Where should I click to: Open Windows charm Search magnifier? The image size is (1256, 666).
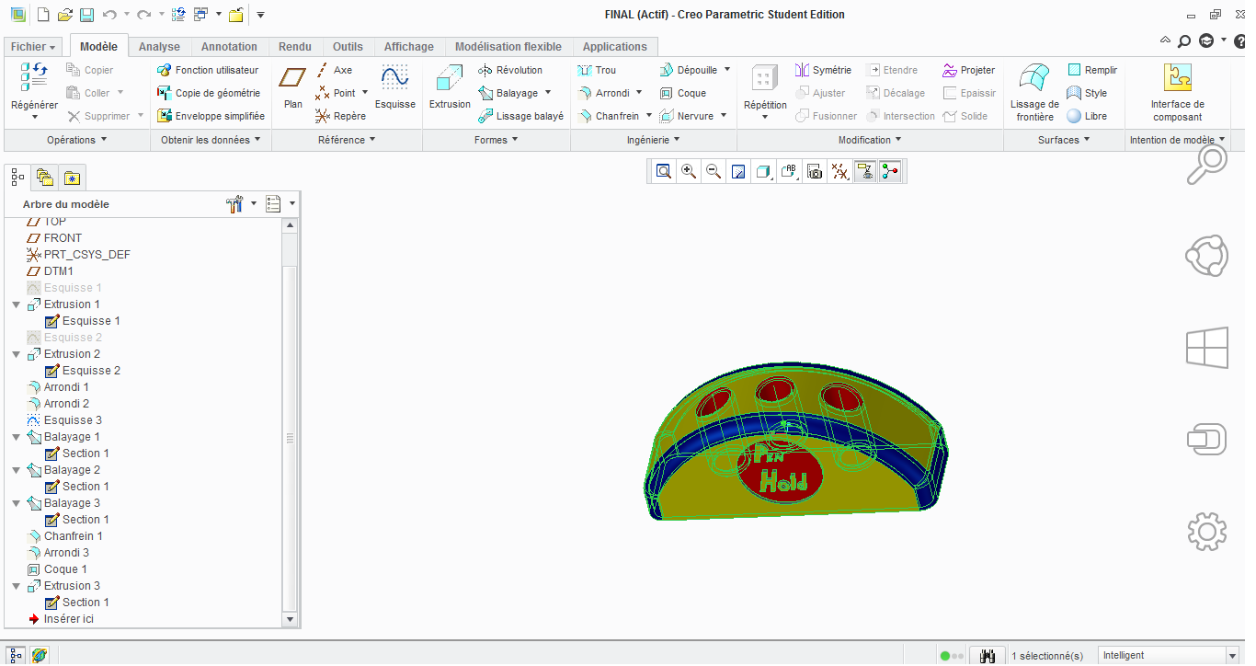click(x=1207, y=164)
